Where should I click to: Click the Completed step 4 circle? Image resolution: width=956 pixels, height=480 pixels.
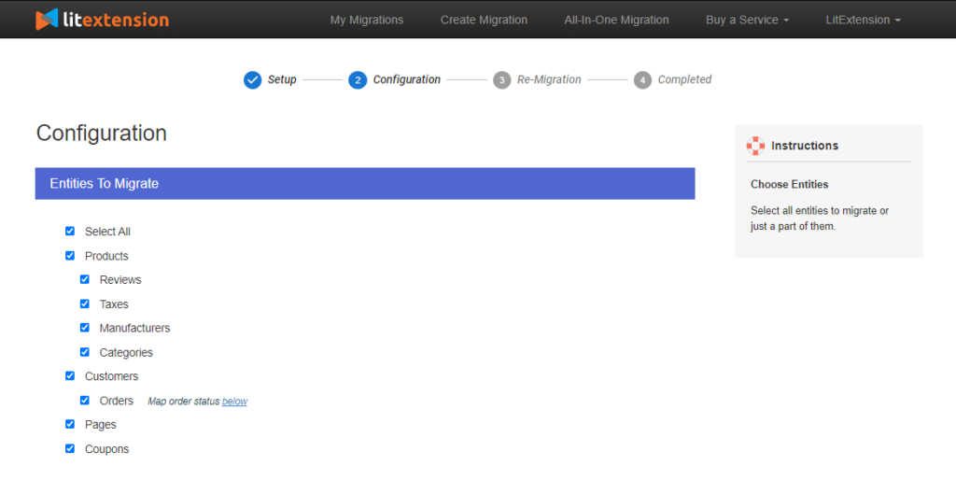pyautogui.click(x=642, y=80)
